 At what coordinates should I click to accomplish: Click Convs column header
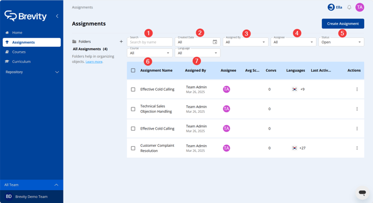tap(271, 71)
